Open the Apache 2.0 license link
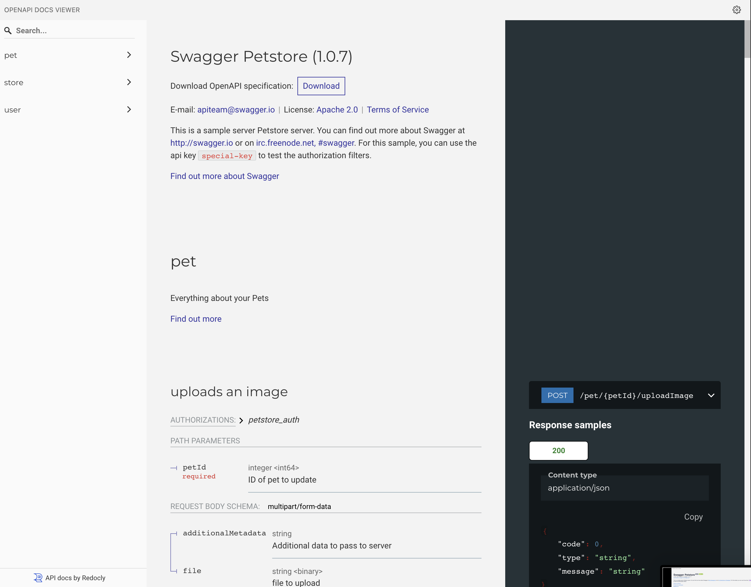Screen dimensions: 751x587 [337, 110]
